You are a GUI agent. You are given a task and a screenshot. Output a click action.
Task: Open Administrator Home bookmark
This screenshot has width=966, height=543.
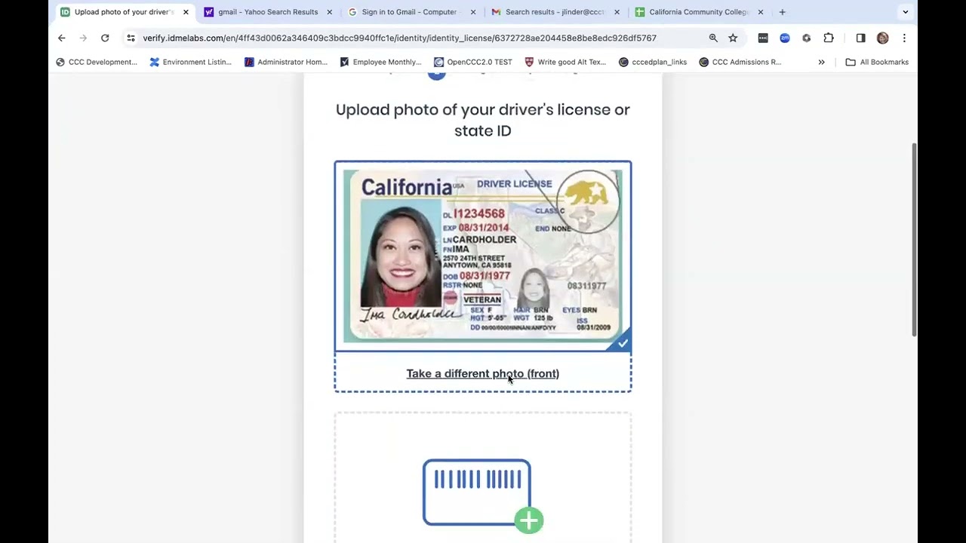click(x=286, y=62)
